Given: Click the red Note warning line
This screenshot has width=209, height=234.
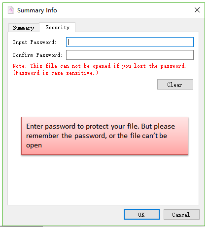Looking at the screenshot, I should [x=99, y=66].
